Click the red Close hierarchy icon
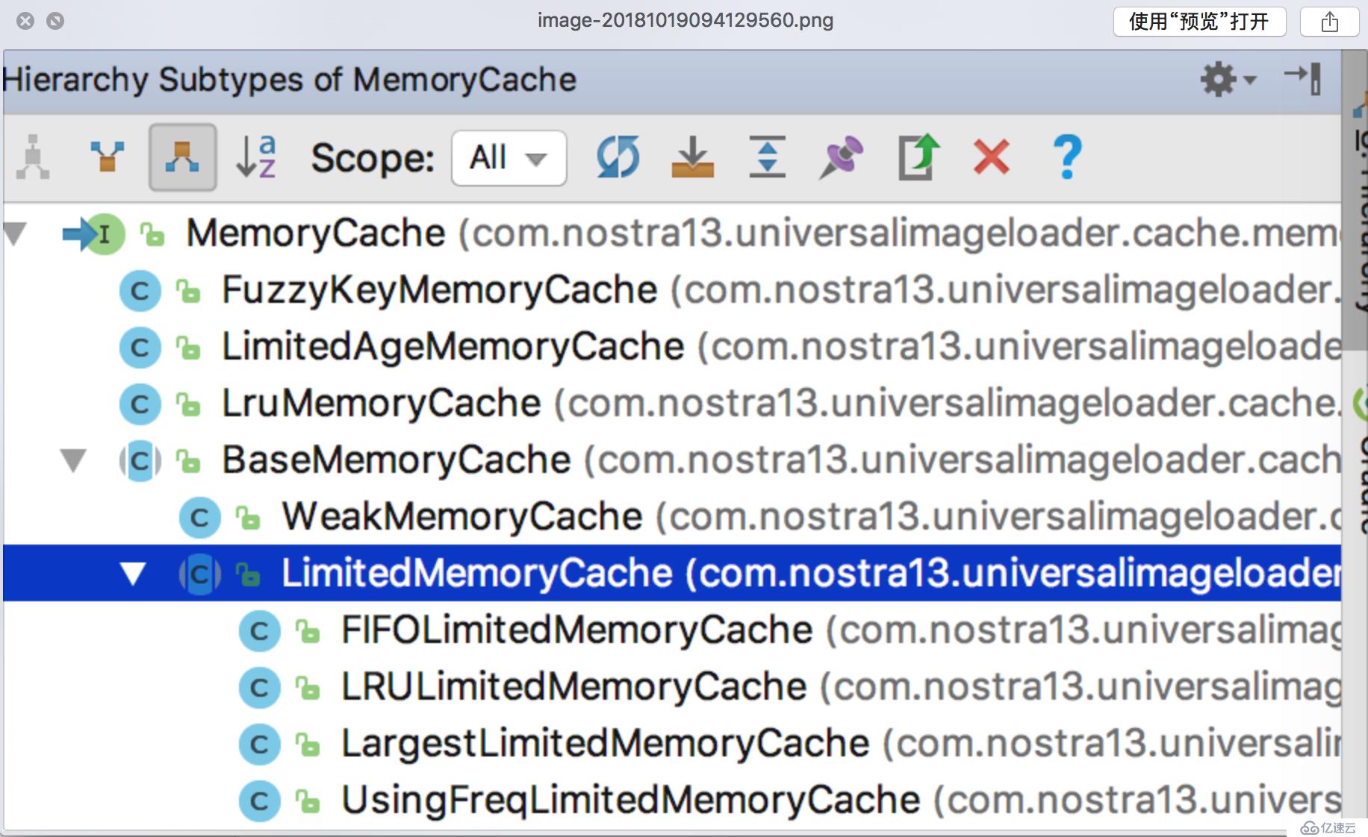The image size is (1368, 837). pos(992,157)
